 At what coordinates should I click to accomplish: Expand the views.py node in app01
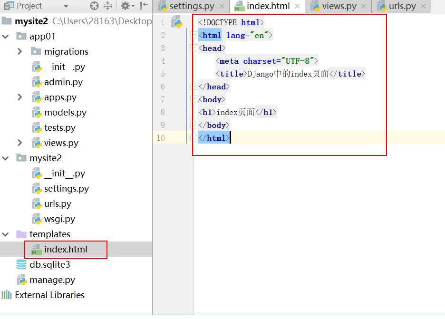pos(19,143)
